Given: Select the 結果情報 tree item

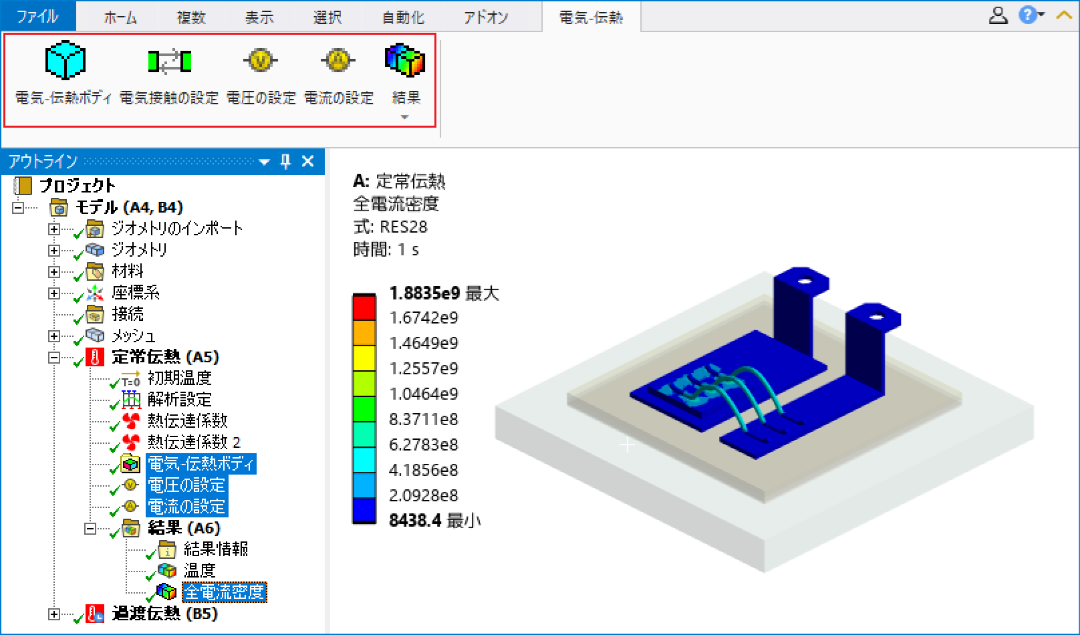Looking at the screenshot, I should pos(215,549).
